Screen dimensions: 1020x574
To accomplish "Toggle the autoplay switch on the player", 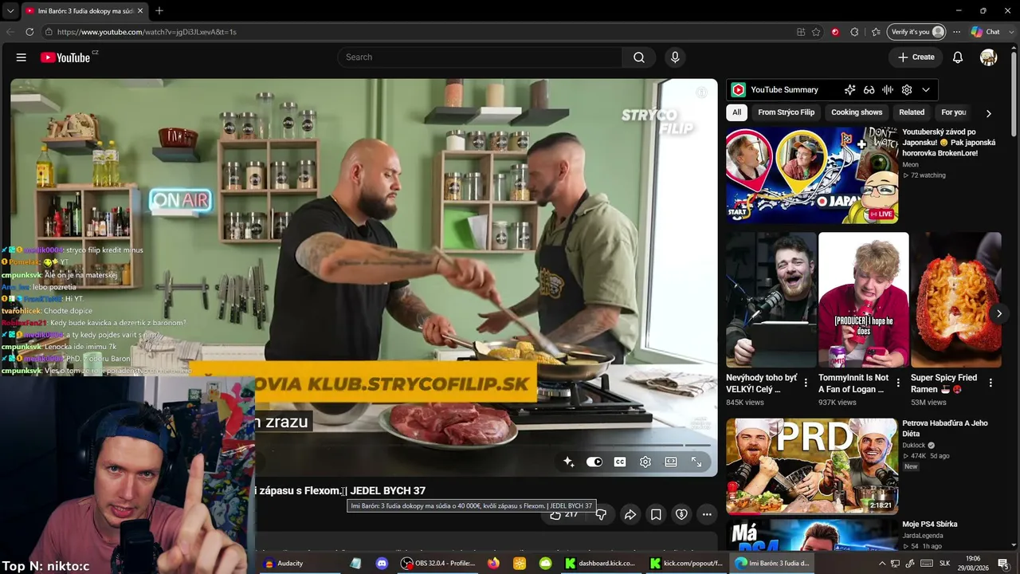I will pyautogui.click(x=594, y=462).
